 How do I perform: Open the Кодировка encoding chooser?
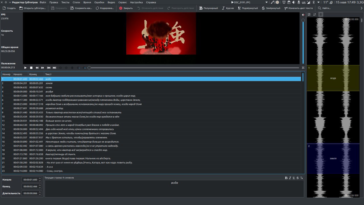point(105,8)
